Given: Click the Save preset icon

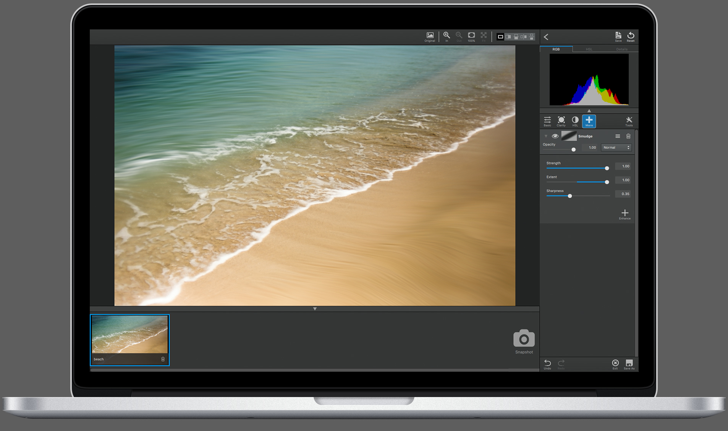Looking at the screenshot, I should point(618,37).
